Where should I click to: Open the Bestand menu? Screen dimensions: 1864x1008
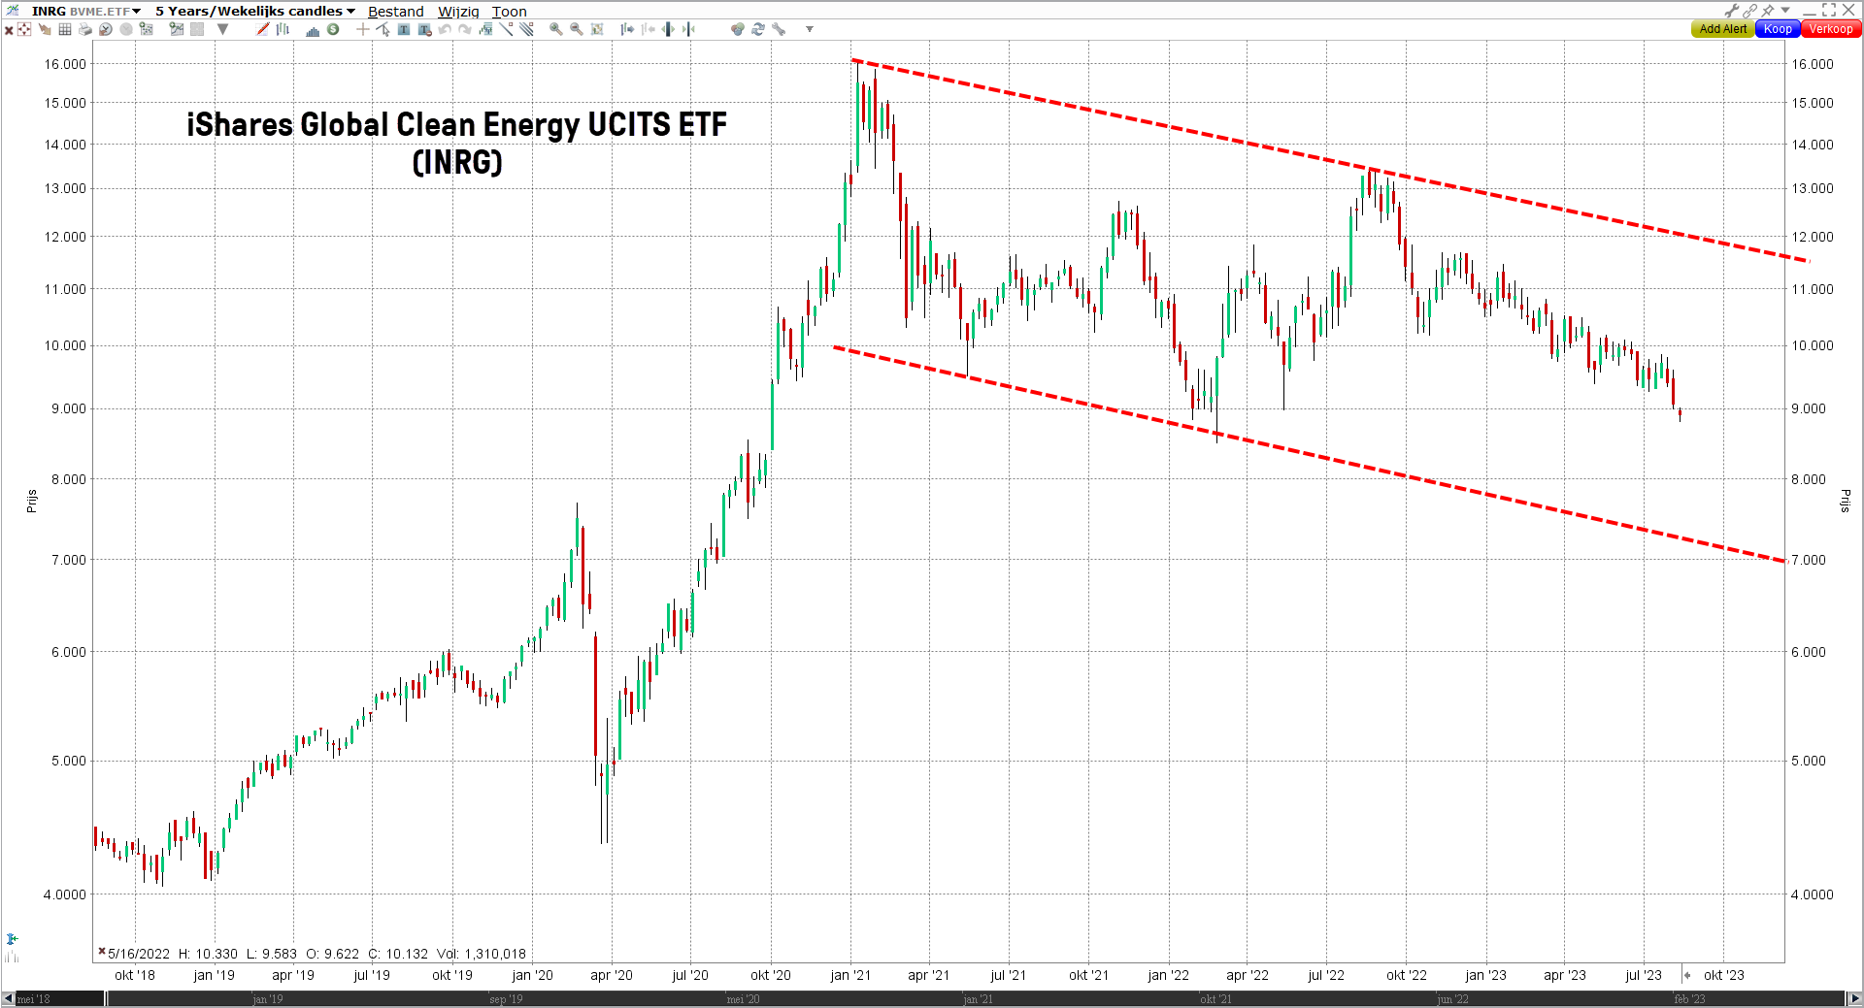395,12
